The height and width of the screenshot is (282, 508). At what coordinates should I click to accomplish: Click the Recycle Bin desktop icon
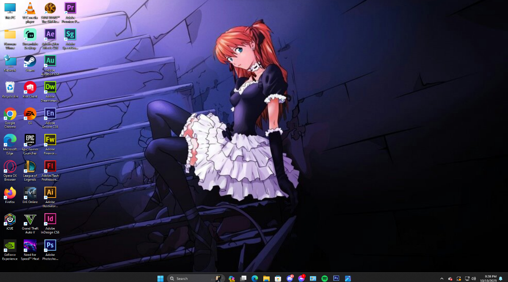click(10, 87)
